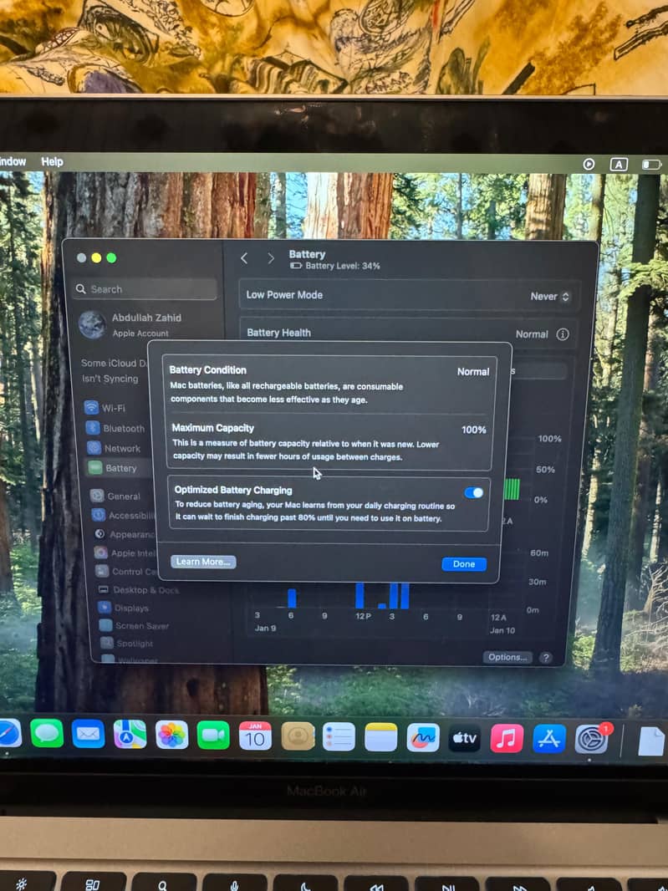Launch Reminders from the Dock
Screen dimensions: 668x891
339,737
